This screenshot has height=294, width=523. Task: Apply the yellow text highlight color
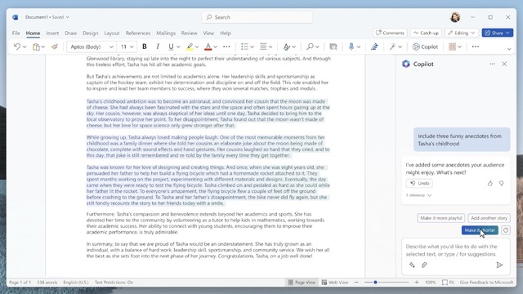(x=190, y=47)
